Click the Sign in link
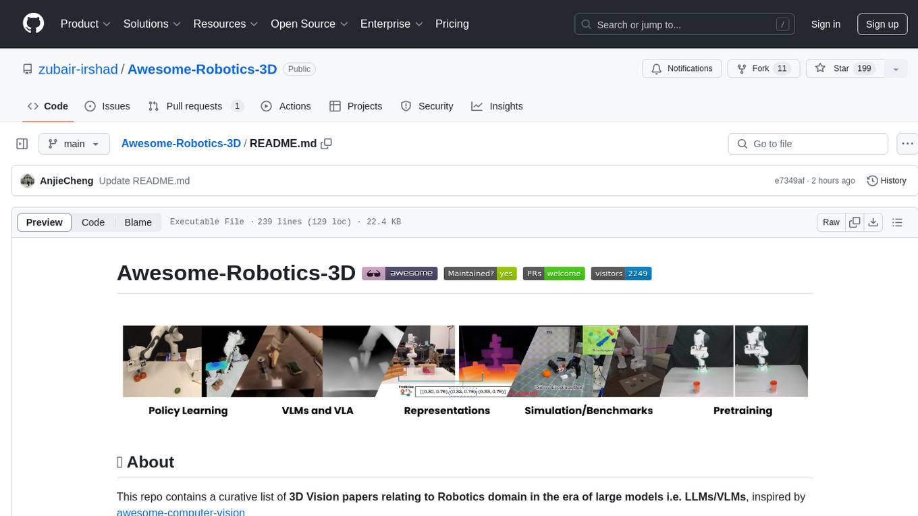918x516 pixels. pyautogui.click(x=826, y=24)
